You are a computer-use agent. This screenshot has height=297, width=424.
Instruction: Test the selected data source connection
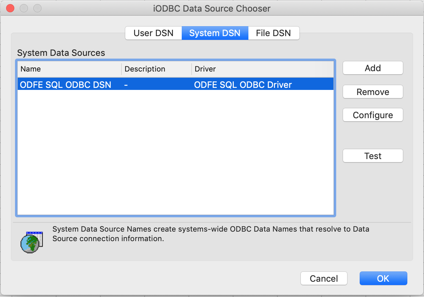[373, 156]
